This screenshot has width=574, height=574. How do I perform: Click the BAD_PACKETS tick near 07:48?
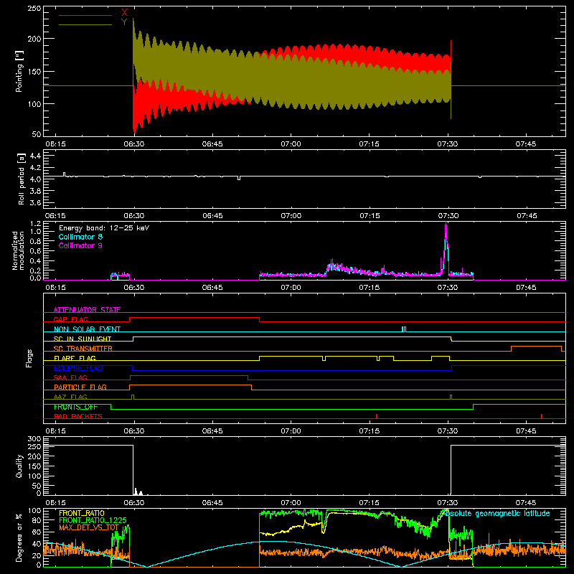[x=542, y=416]
